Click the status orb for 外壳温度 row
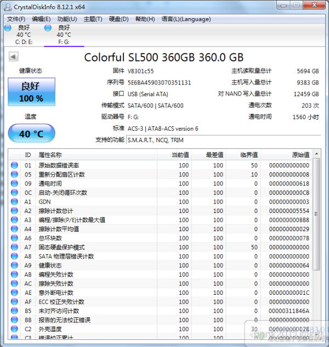Viewport: 329px width, 347px height. [14, 329]
